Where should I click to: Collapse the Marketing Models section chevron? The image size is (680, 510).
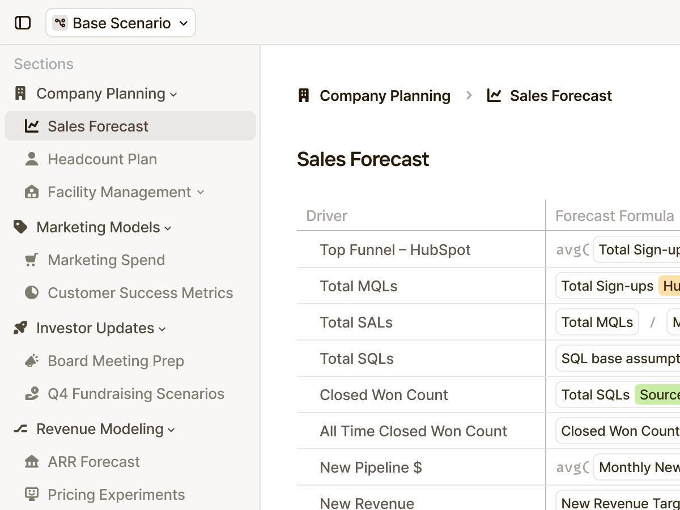(168, 228)
